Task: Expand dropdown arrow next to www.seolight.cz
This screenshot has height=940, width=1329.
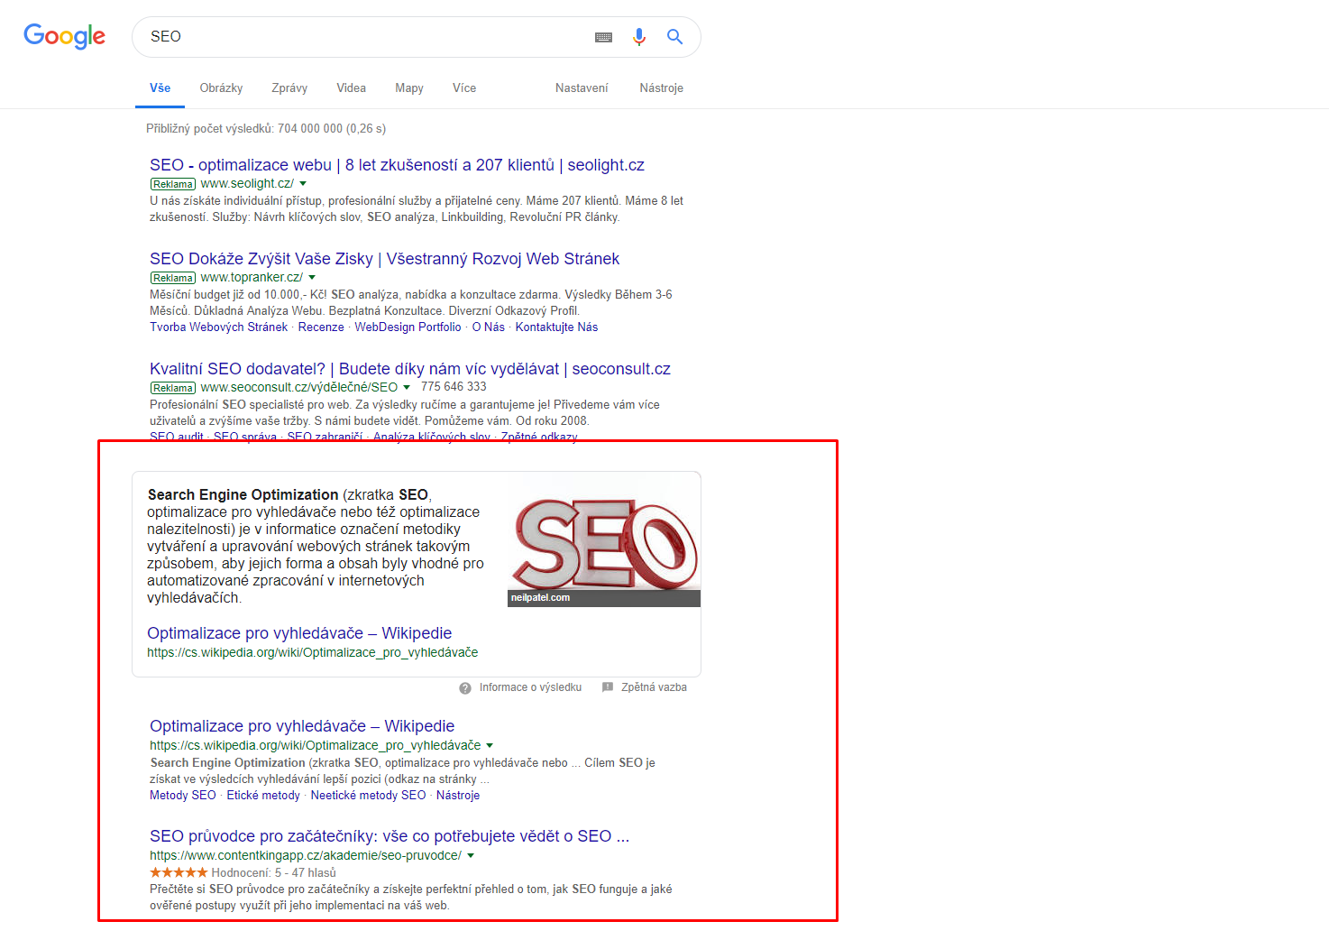Action: pos(303,184)
